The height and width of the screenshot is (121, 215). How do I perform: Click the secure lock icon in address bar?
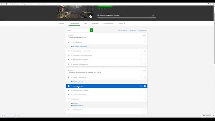point(9,4)
